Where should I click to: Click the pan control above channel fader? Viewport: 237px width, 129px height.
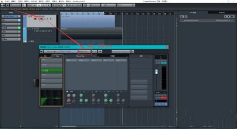click(x=161, y=57)
